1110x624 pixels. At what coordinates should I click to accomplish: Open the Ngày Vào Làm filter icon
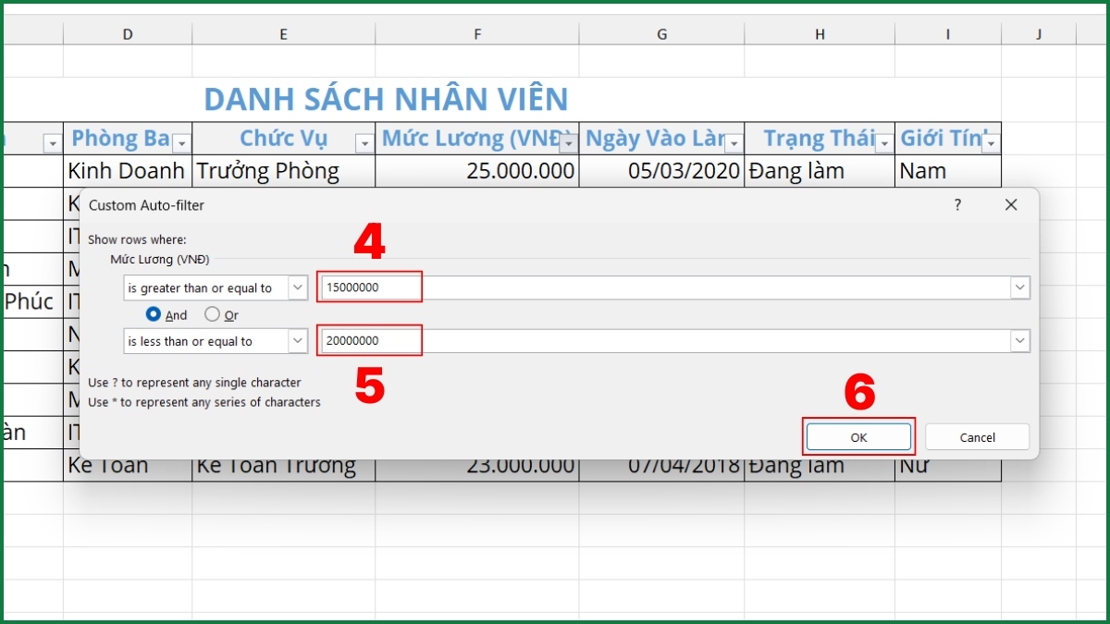pos(732,141)
